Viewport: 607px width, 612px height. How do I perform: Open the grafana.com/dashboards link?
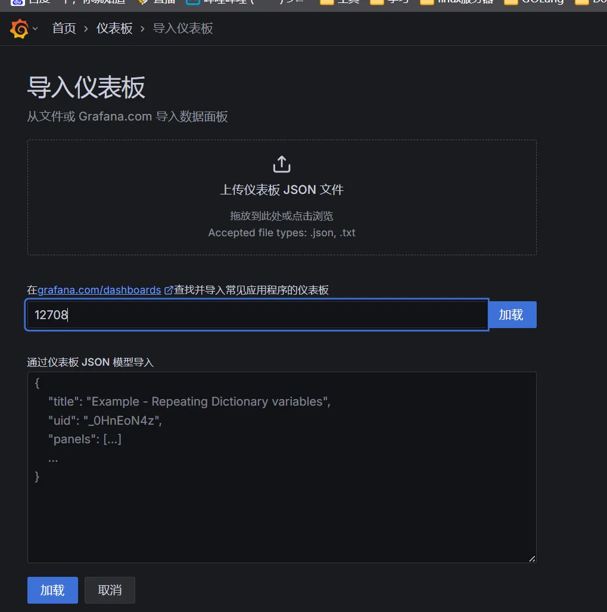[99, 290]
